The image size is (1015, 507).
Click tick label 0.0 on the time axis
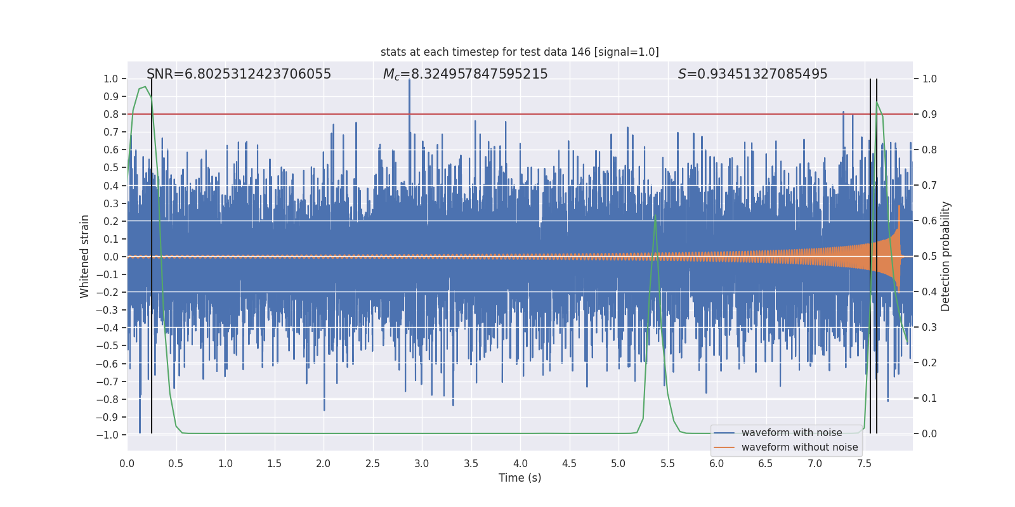127,464
